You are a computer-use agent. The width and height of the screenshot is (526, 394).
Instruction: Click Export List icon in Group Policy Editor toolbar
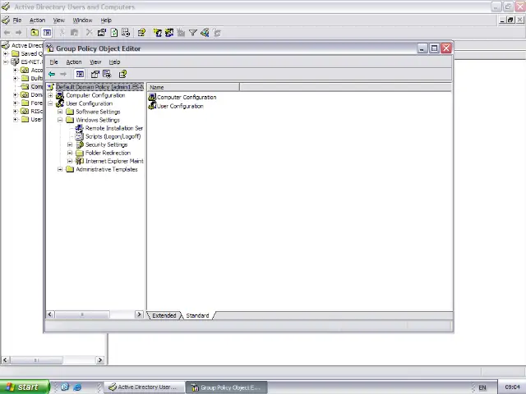coord(107,74)
